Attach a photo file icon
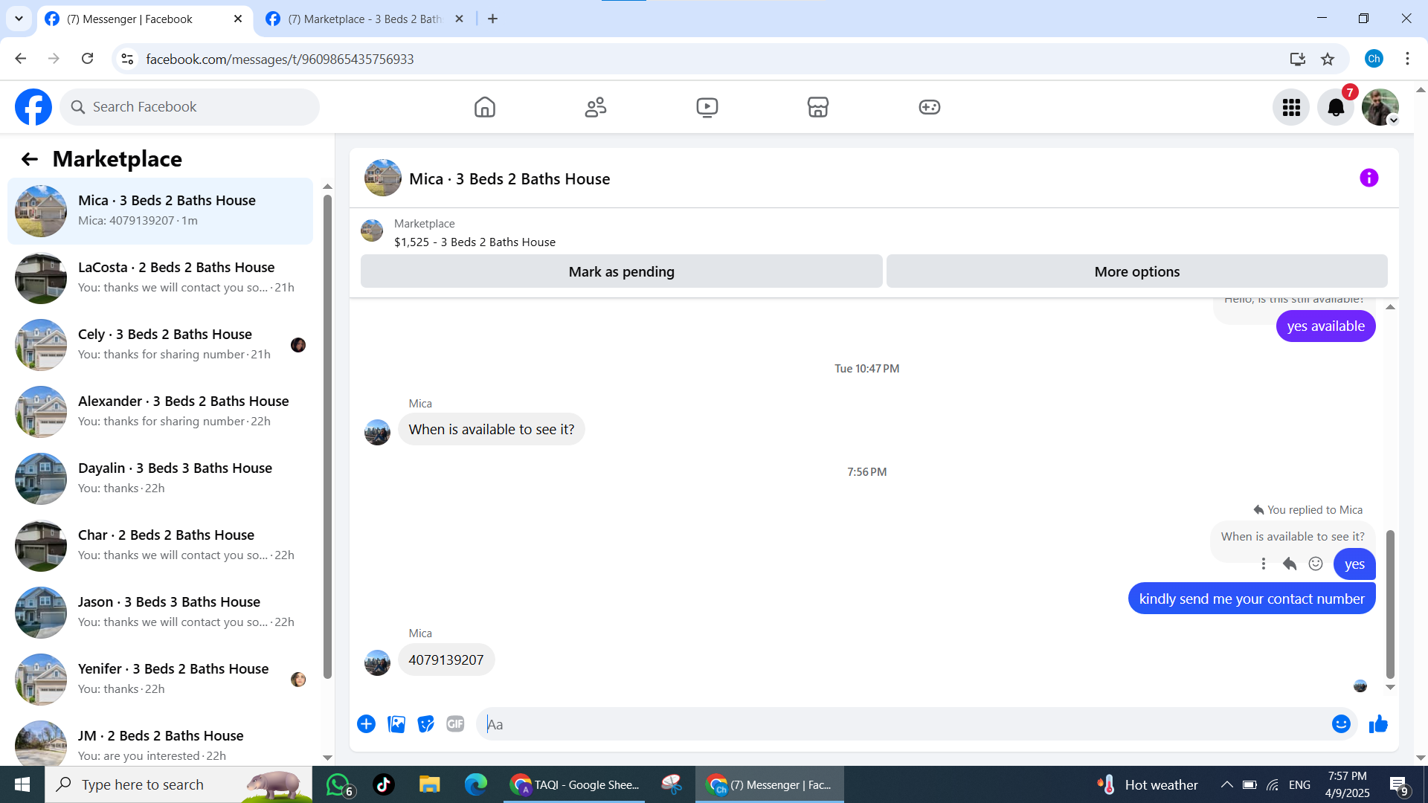1428x803 pixels. [396, 724]
